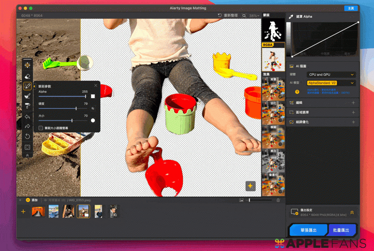374x251 pixels.
Task: Click the Redo arrow in toolbar
Action: (x=28, y=126)
